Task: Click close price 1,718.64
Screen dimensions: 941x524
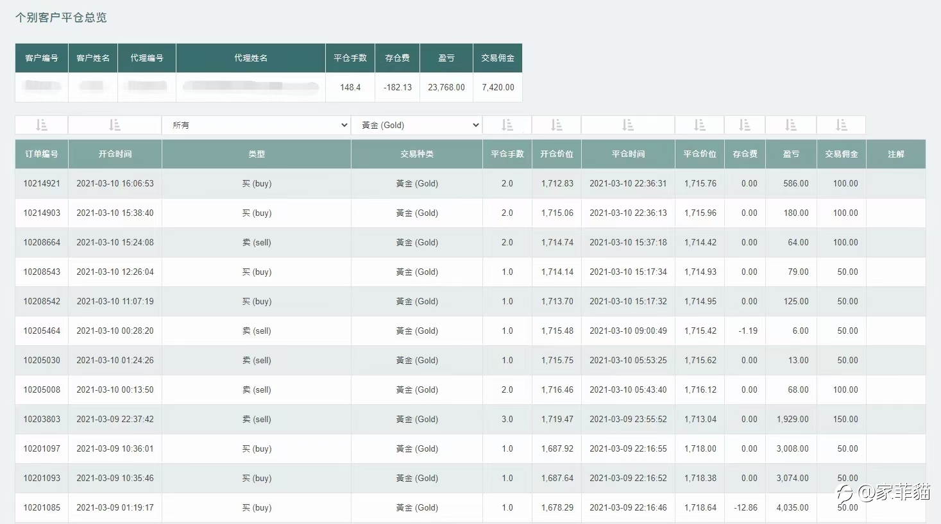Action: [700, 507]
